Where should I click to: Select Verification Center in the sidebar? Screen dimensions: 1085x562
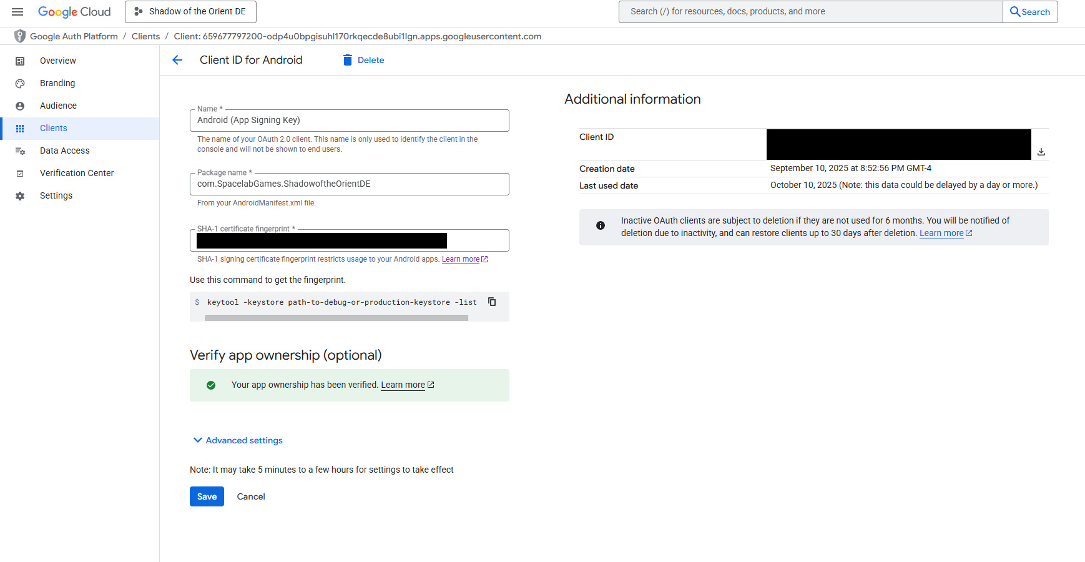click(x=77, y=174)
